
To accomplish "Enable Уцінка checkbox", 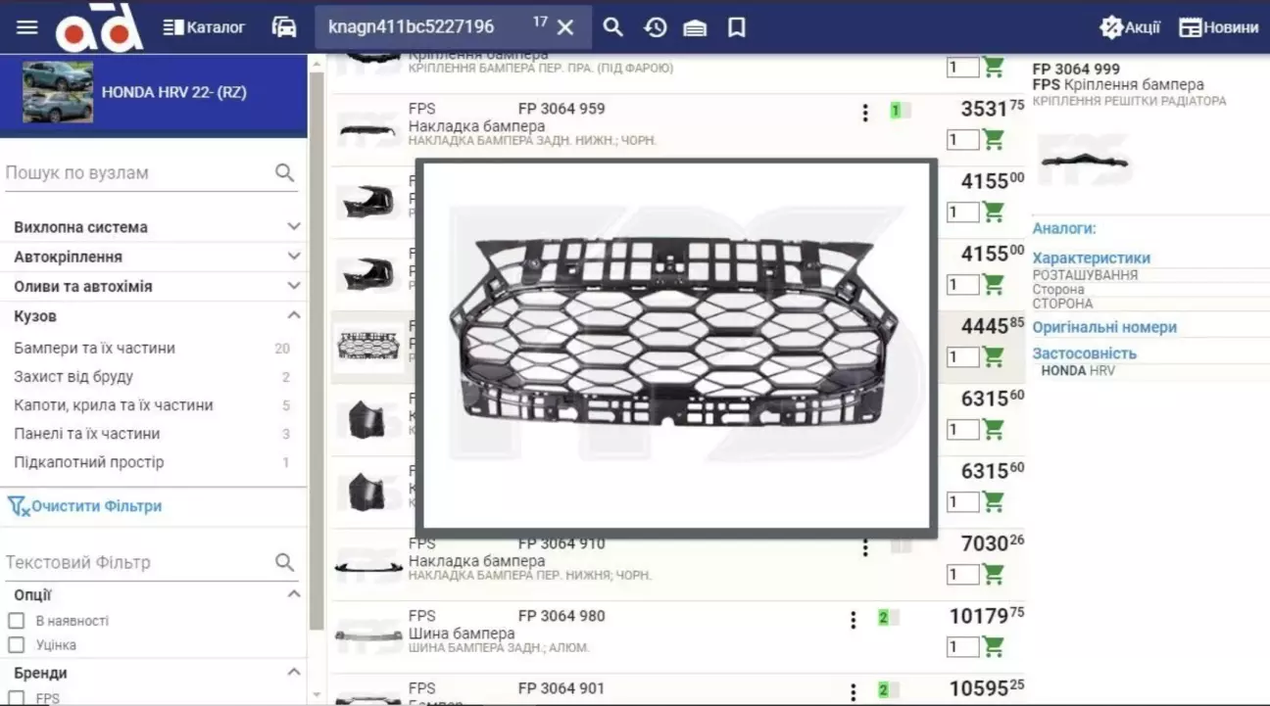I will pyautogui.click(x=16, y=644).
